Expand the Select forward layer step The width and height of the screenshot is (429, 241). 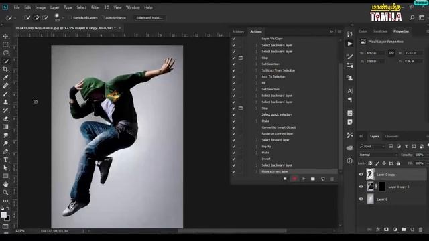click(257, 140)
